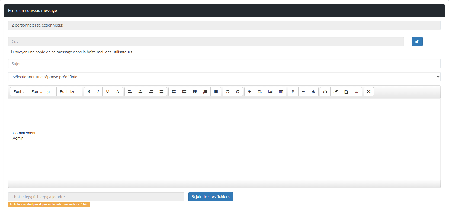Add a blockquote with the quote icon
The image size is (449, 208).
(x=195, y=92)
